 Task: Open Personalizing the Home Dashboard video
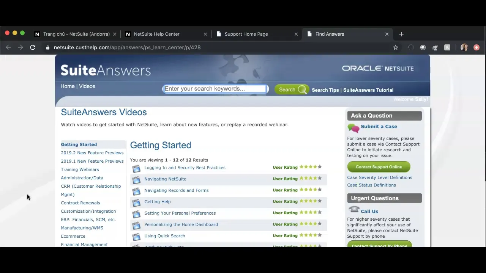click(x=181, y=224)
